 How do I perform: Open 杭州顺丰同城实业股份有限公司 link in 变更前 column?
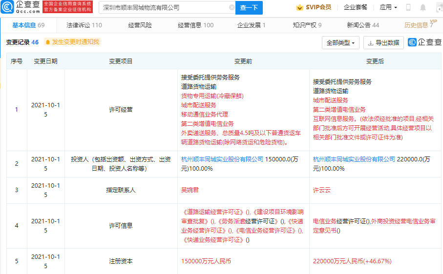point(222,159)
